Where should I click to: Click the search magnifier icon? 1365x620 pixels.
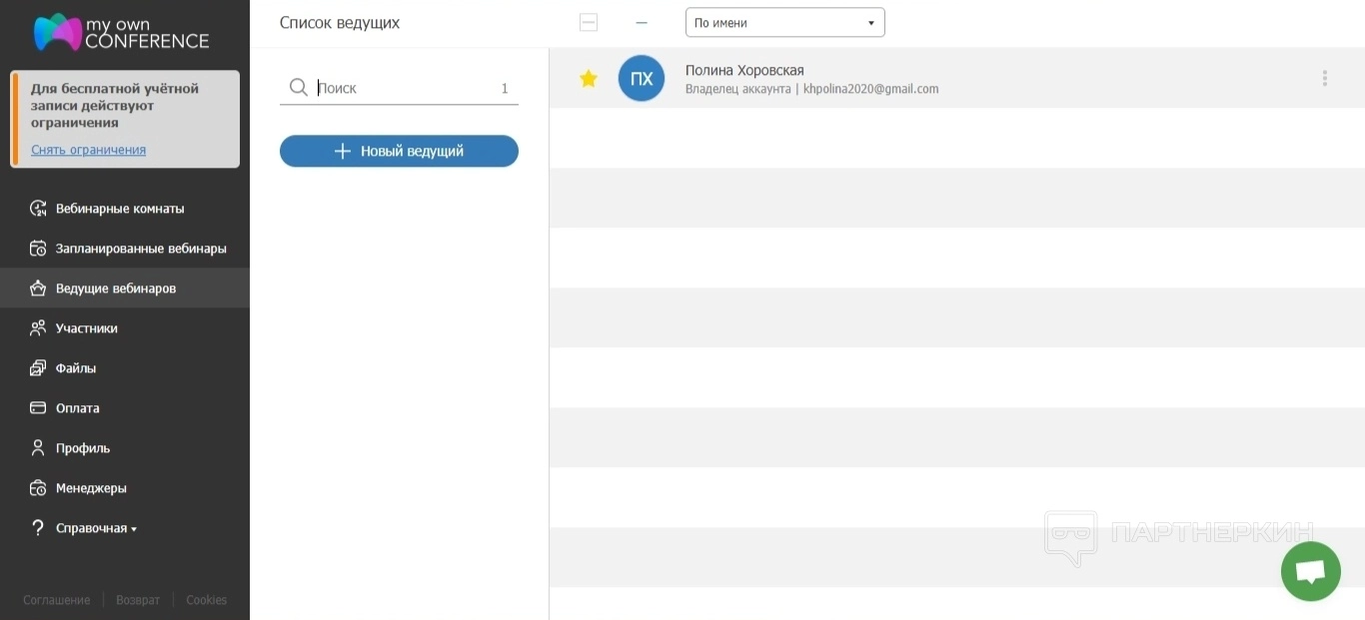tap(298, 88)
